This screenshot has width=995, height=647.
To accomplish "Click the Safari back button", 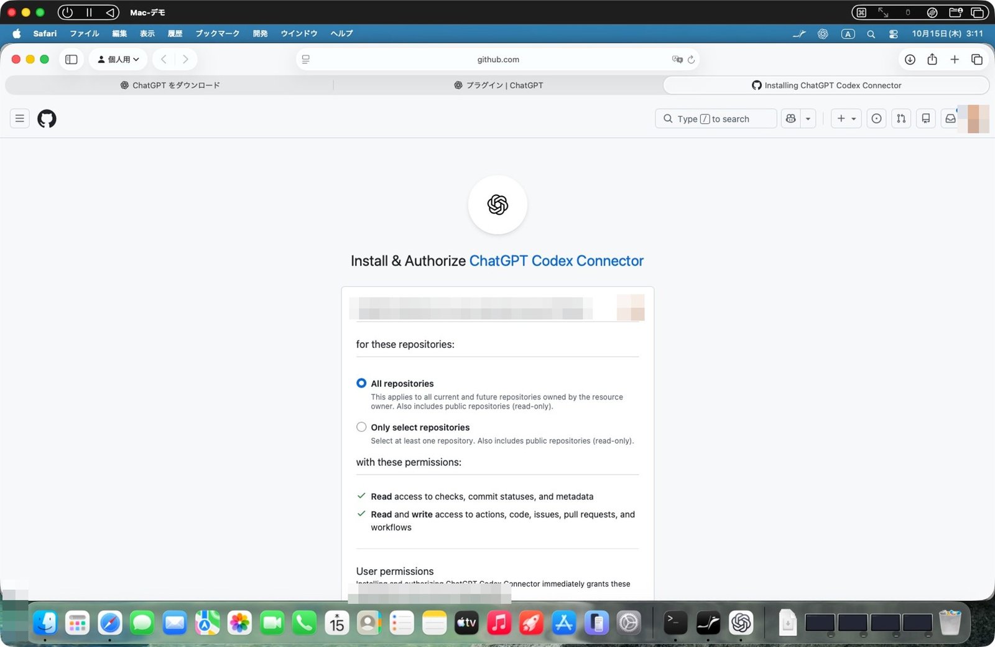I will [x=164, y=59].
